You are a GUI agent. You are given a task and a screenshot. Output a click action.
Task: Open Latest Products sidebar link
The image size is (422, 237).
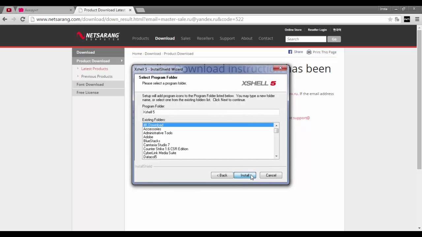click(x=95, y=69)
